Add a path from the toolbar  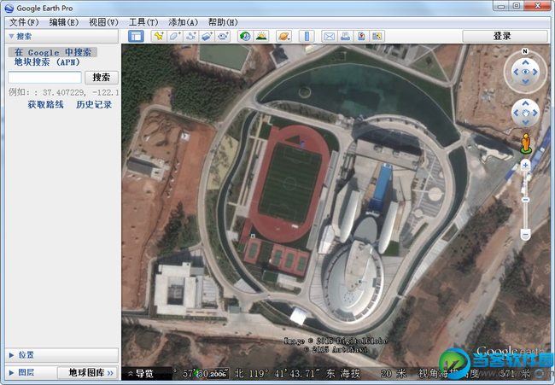[191, 36]
